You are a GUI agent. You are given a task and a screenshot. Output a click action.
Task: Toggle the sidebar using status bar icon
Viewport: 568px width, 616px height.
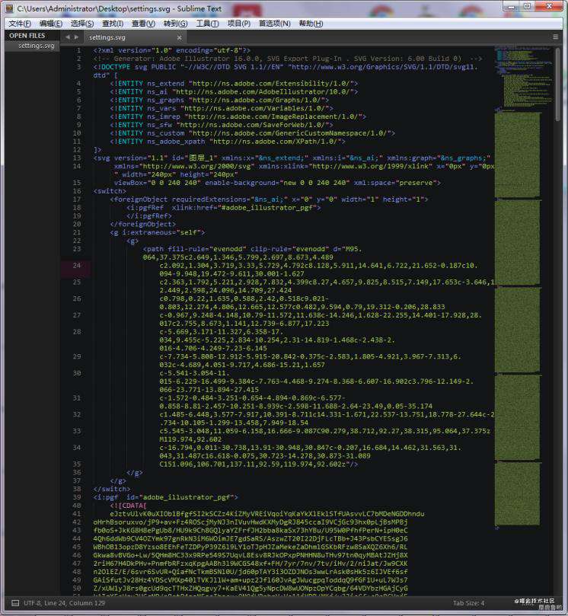coord(15,603)
